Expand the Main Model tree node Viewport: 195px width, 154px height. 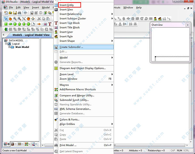[x=9, y=47]
